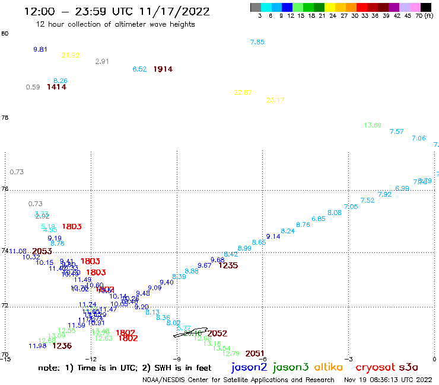The image size is (439, 385).
Task: Click the wave height value 7.57
Action: pos(396,131)
